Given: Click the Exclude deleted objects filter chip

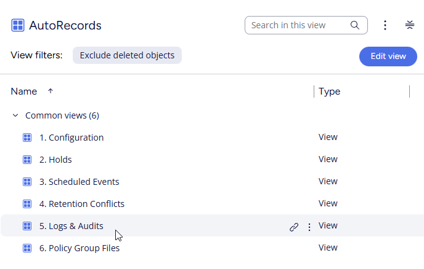Looking at the screenshot, I should [x=127, y=55].
